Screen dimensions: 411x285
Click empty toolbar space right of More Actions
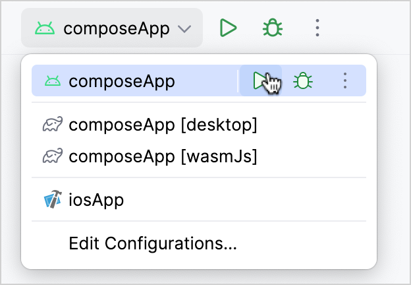pos(369,28)
